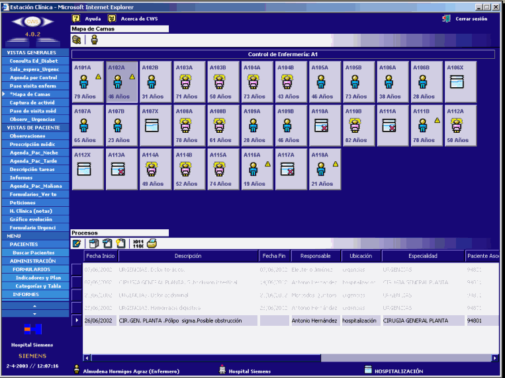Click the Ayuda help icon
The width and height of the screenshot is (505, 378).
76,19
